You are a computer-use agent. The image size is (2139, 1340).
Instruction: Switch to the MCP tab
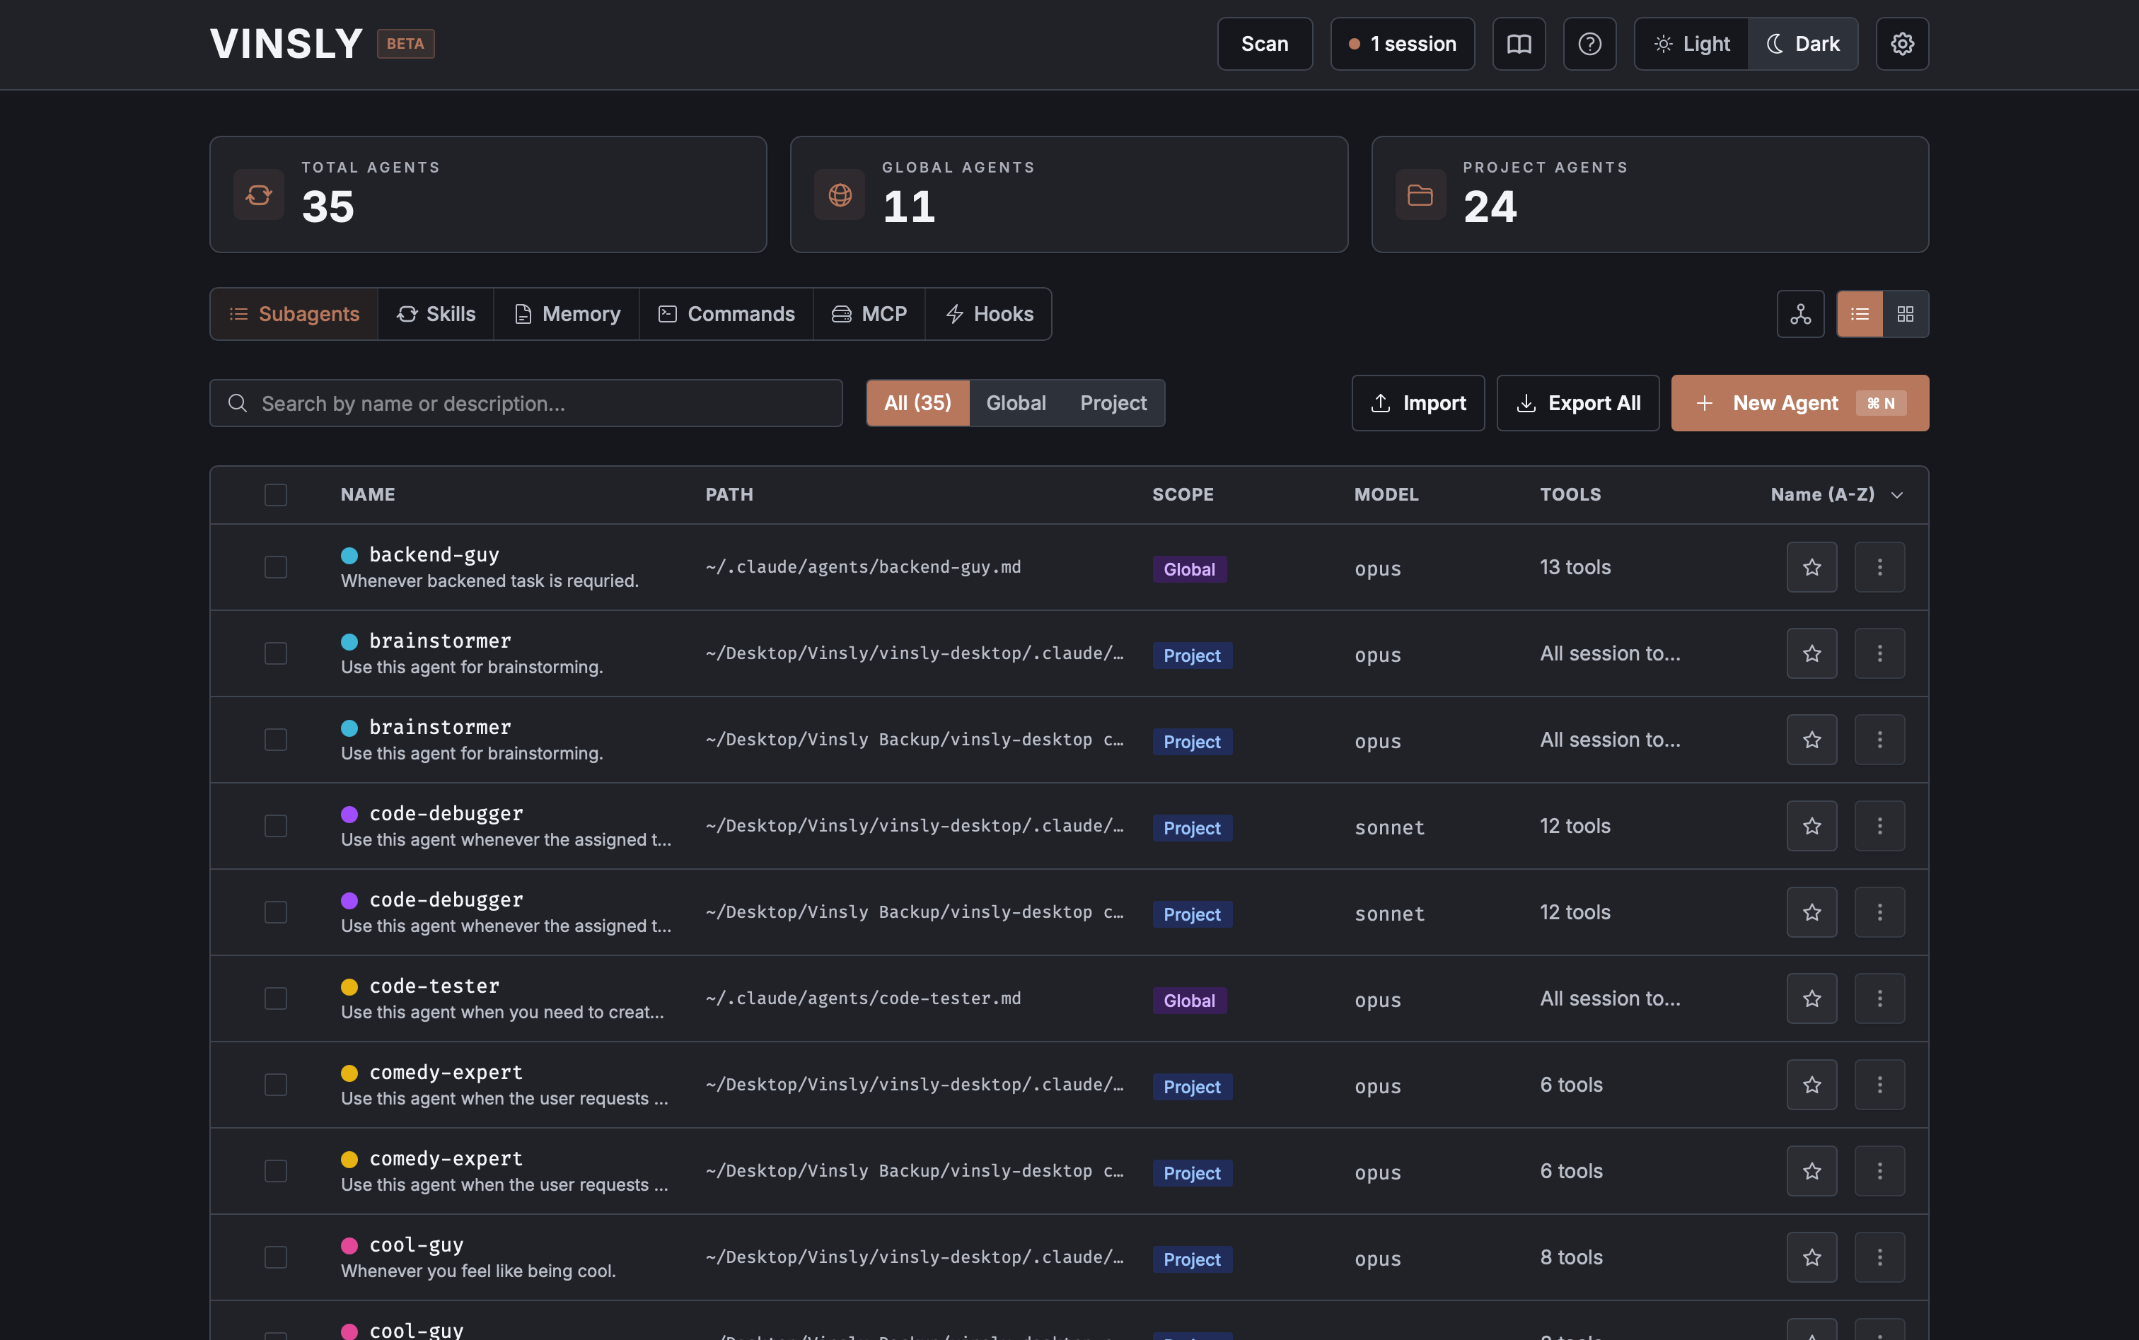pyautogui.click(x=869, y=313)
